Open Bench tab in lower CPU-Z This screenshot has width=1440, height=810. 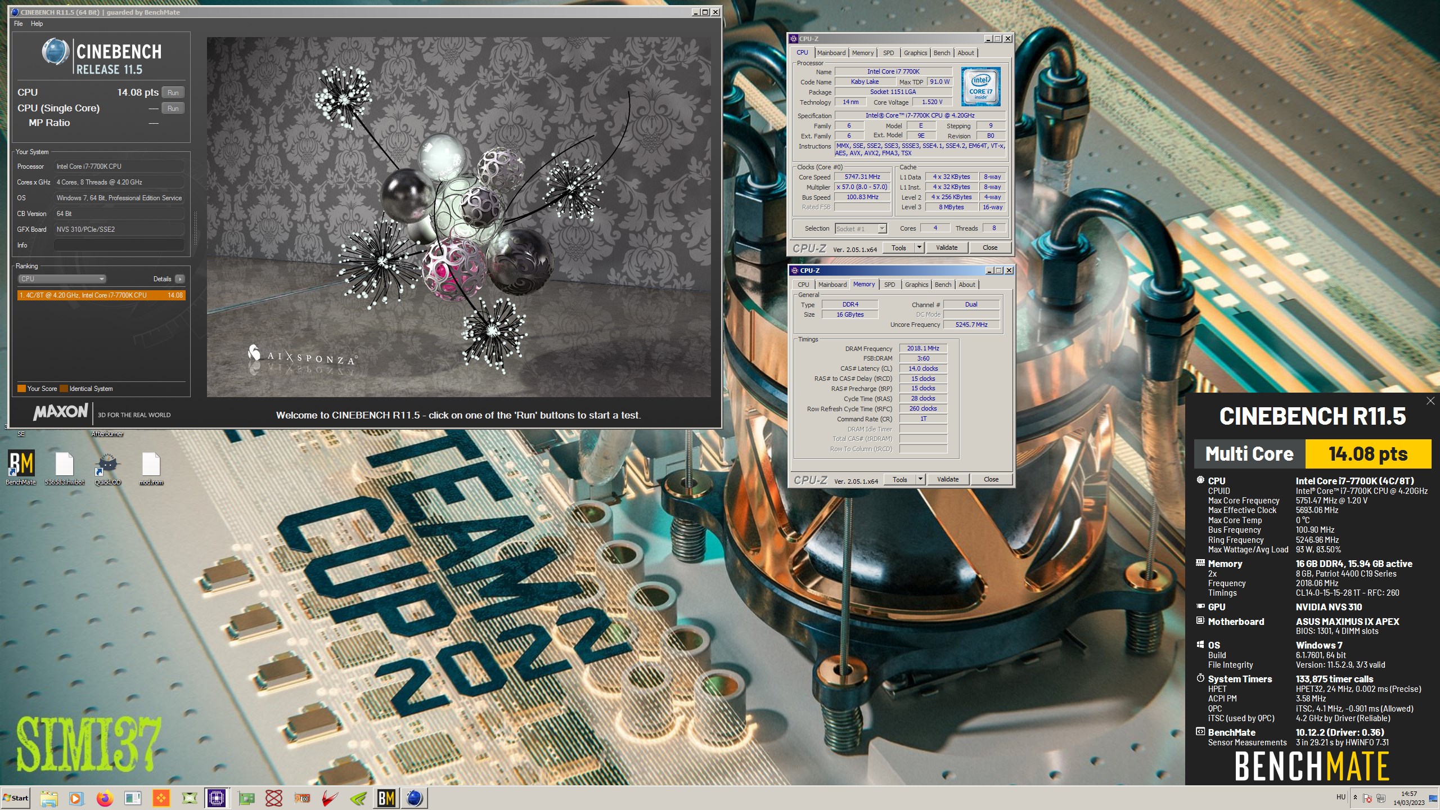click(943, 285)
